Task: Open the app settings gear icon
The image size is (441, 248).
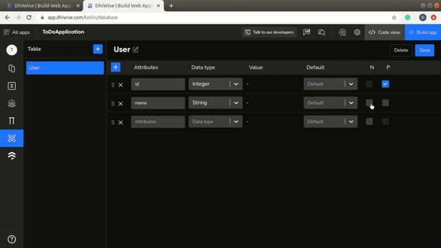Action: pyautogui.click(x=357, y=32)
